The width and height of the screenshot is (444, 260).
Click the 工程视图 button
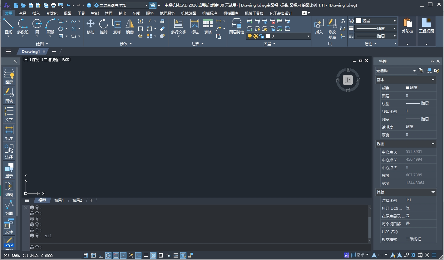(427, 26)
